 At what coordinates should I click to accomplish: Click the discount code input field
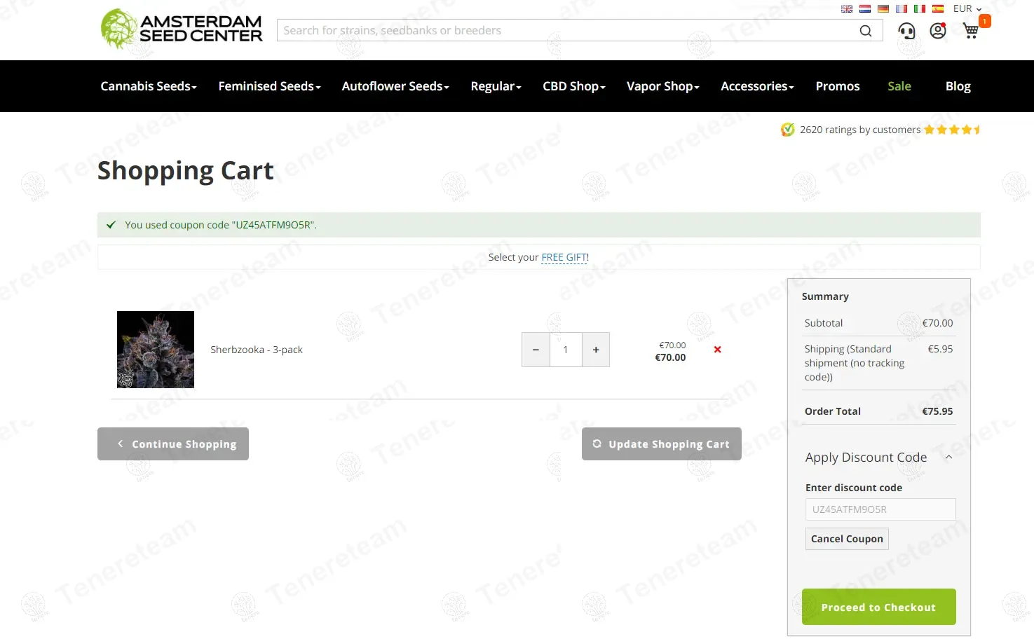click(880, 509)
